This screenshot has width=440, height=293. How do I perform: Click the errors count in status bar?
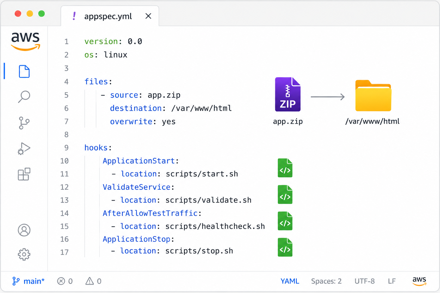[x=65, y=281]
